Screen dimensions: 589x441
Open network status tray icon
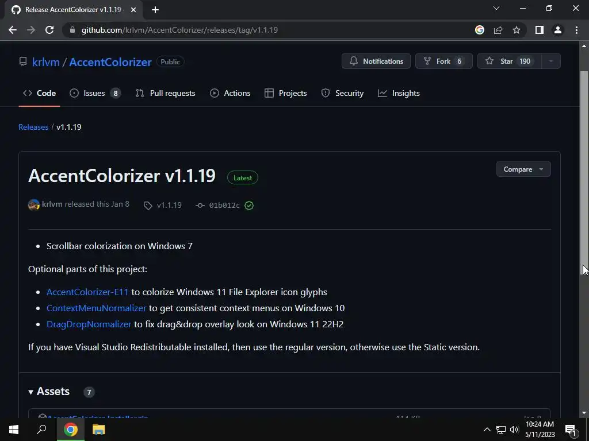click(x=501, y=430)
